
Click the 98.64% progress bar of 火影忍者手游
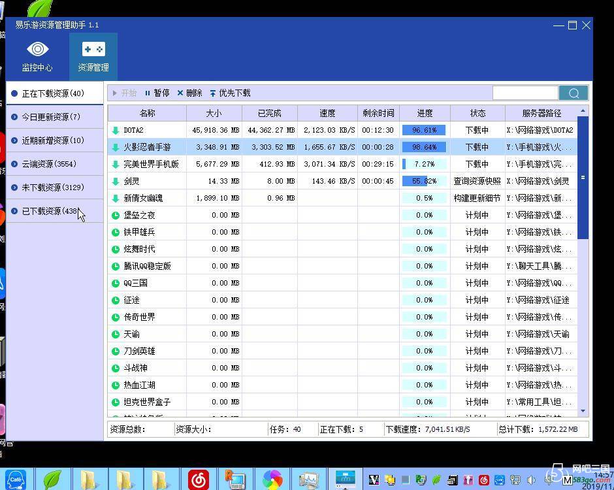click(424, 147)
